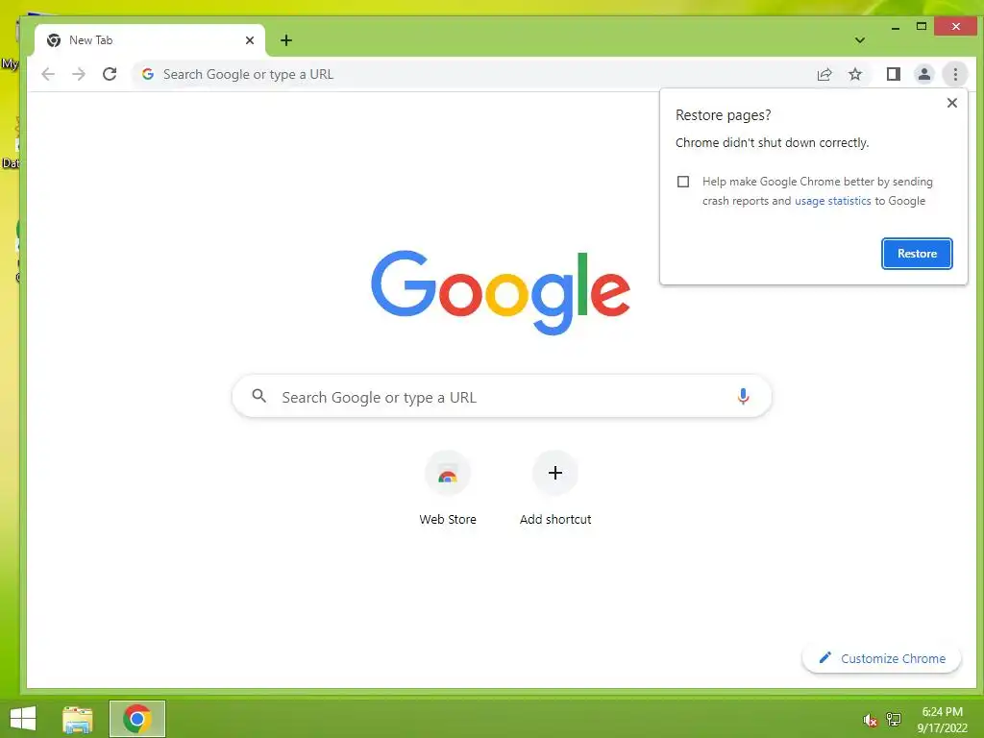
Task: Click the forward navigation arrow
Action: (x=79, y=74)
